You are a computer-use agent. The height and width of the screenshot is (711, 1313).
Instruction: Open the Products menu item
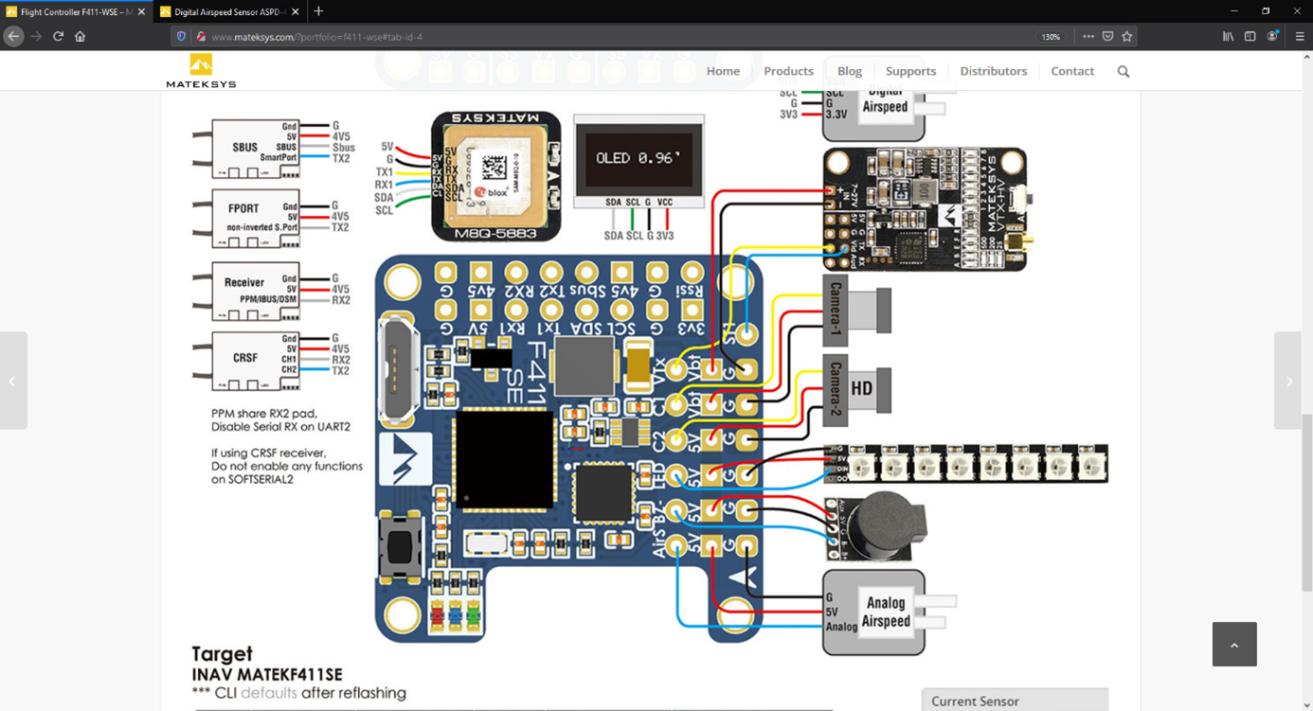(788, 71)
